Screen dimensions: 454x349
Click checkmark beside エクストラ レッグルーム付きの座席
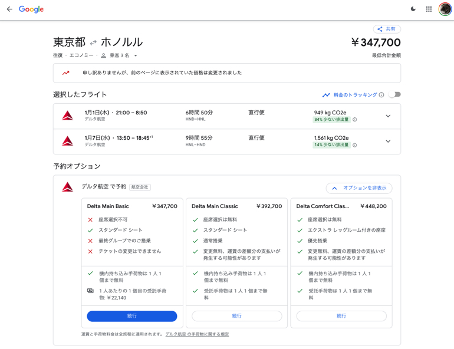click(x=300, y=231)
